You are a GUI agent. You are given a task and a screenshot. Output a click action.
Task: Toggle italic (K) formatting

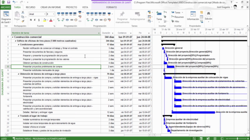(x=35, y=20)
